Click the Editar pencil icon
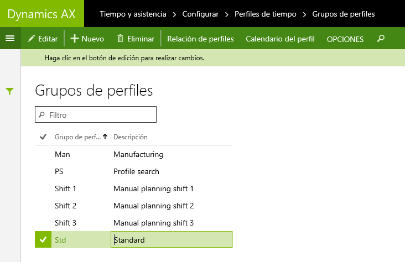The image size is (405, 262). click(x=31, y=39)
